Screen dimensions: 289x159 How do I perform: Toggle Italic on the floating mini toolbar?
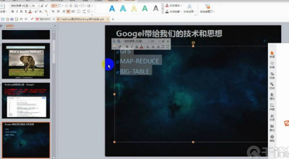(132, 47)
